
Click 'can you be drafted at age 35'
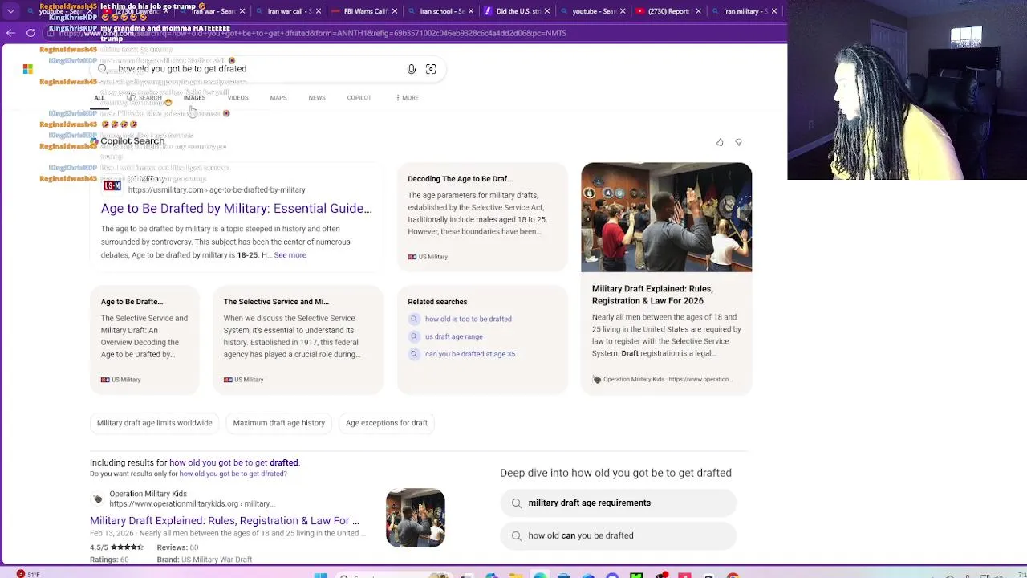tap(470, 354)
